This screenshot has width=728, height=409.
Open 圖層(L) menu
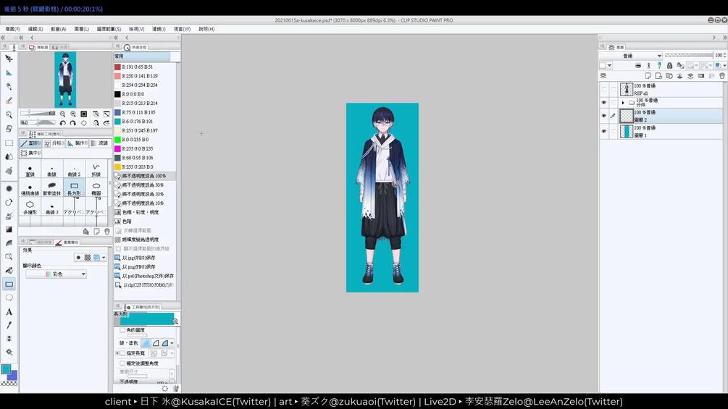[x=81, y=29]
